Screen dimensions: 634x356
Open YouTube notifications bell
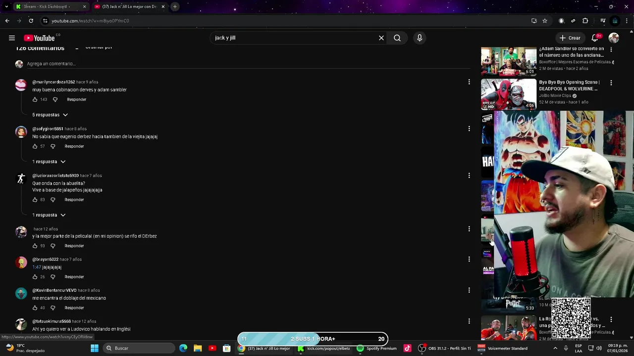coord(595,38)
